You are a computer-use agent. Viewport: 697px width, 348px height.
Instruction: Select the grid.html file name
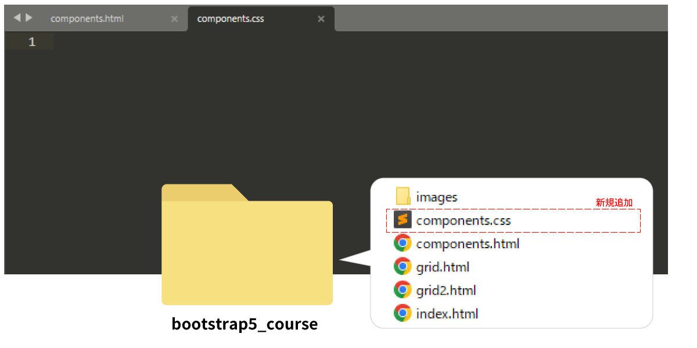(x=443, y=267)
